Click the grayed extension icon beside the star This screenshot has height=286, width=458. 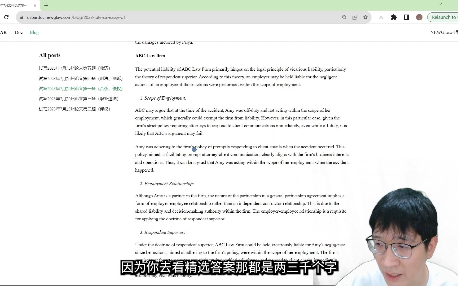(381, 17)
